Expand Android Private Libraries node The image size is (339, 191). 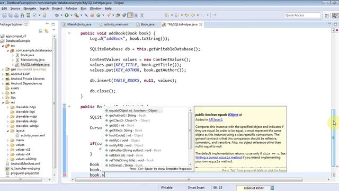(3, 79)
